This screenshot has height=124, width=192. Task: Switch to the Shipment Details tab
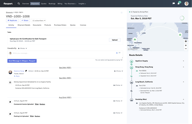tap(24, 25)
